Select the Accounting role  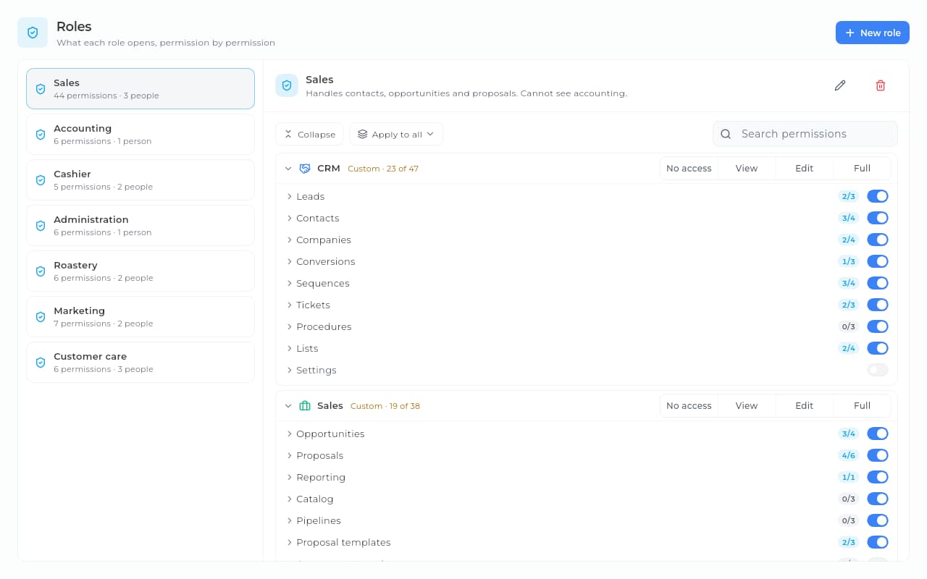pyautogui.click(x=140, y=135)
